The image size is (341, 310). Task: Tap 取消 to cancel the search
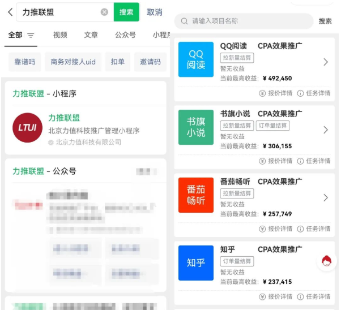point(154,12)
